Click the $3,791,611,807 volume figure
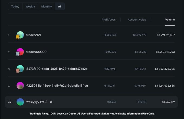 pos(166,35)
